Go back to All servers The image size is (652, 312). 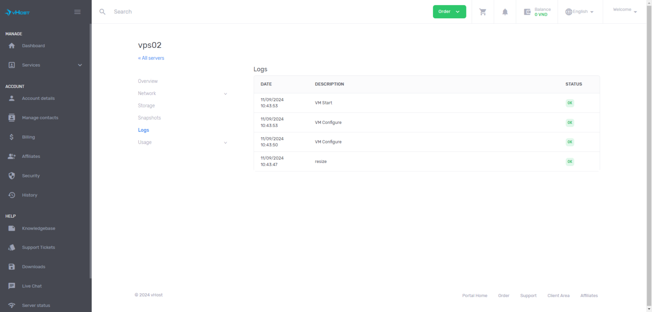click(151, 58)
